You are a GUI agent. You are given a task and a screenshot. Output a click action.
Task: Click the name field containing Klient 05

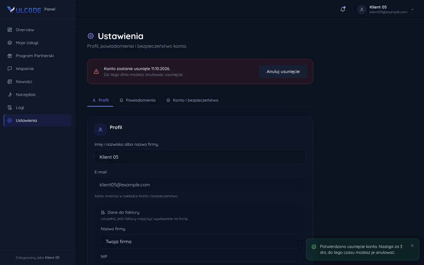point(200,157)
